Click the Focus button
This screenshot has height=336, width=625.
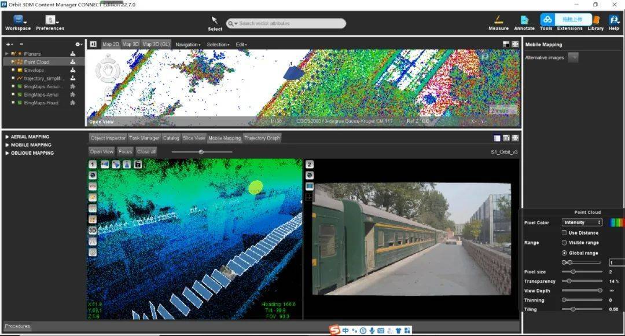125,152
